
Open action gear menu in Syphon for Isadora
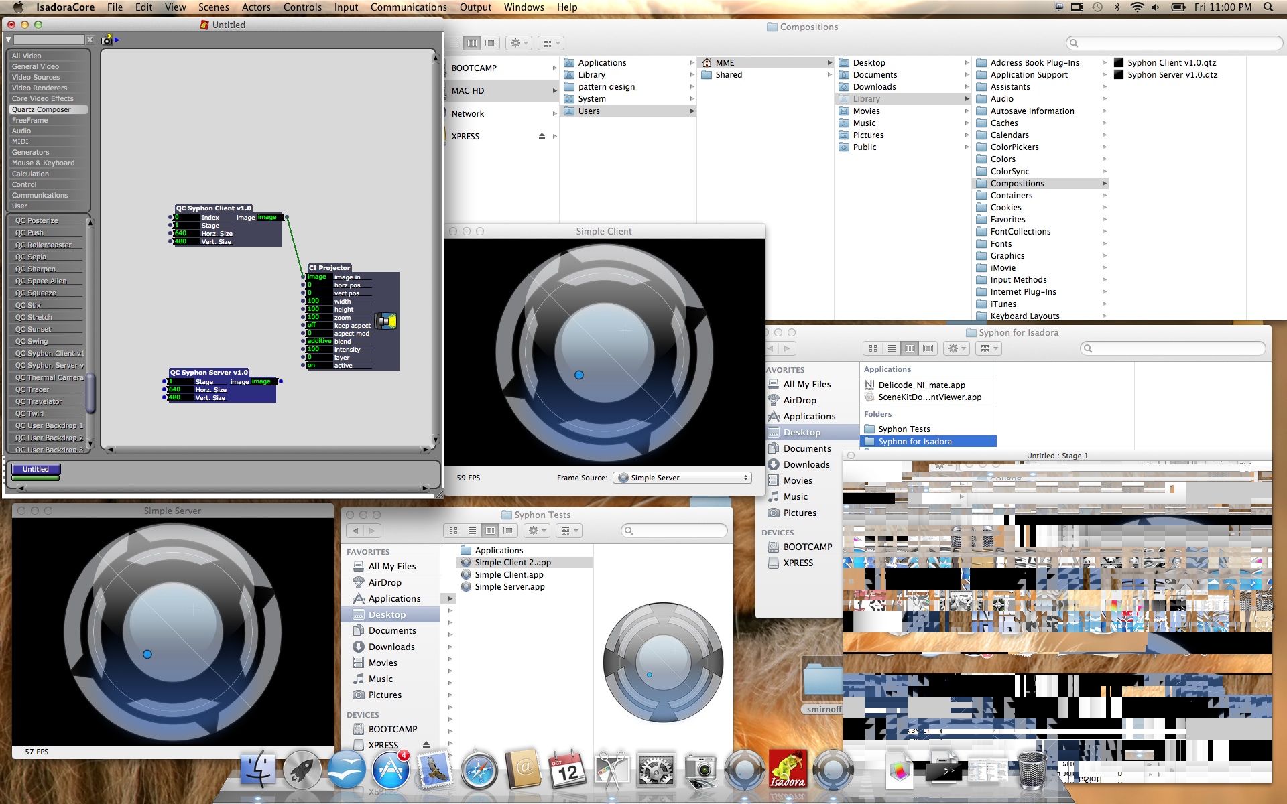(x=957, y=348)
